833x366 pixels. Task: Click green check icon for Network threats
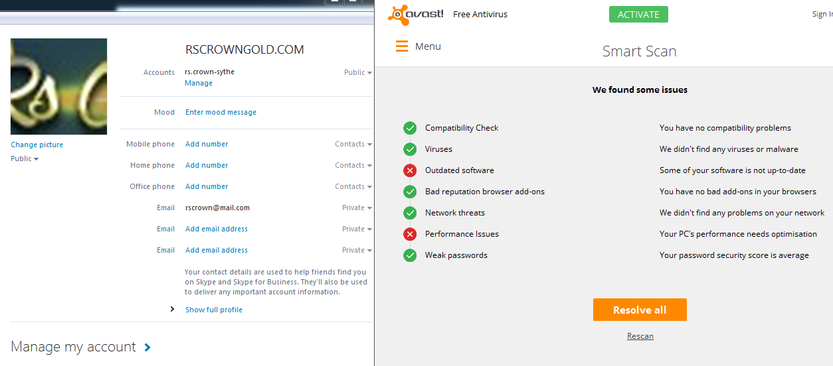coord(410,213)
